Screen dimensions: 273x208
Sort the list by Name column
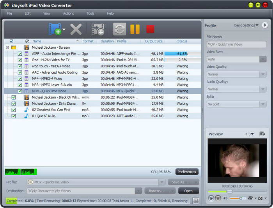pyautogui.click(x=37, y=41)
